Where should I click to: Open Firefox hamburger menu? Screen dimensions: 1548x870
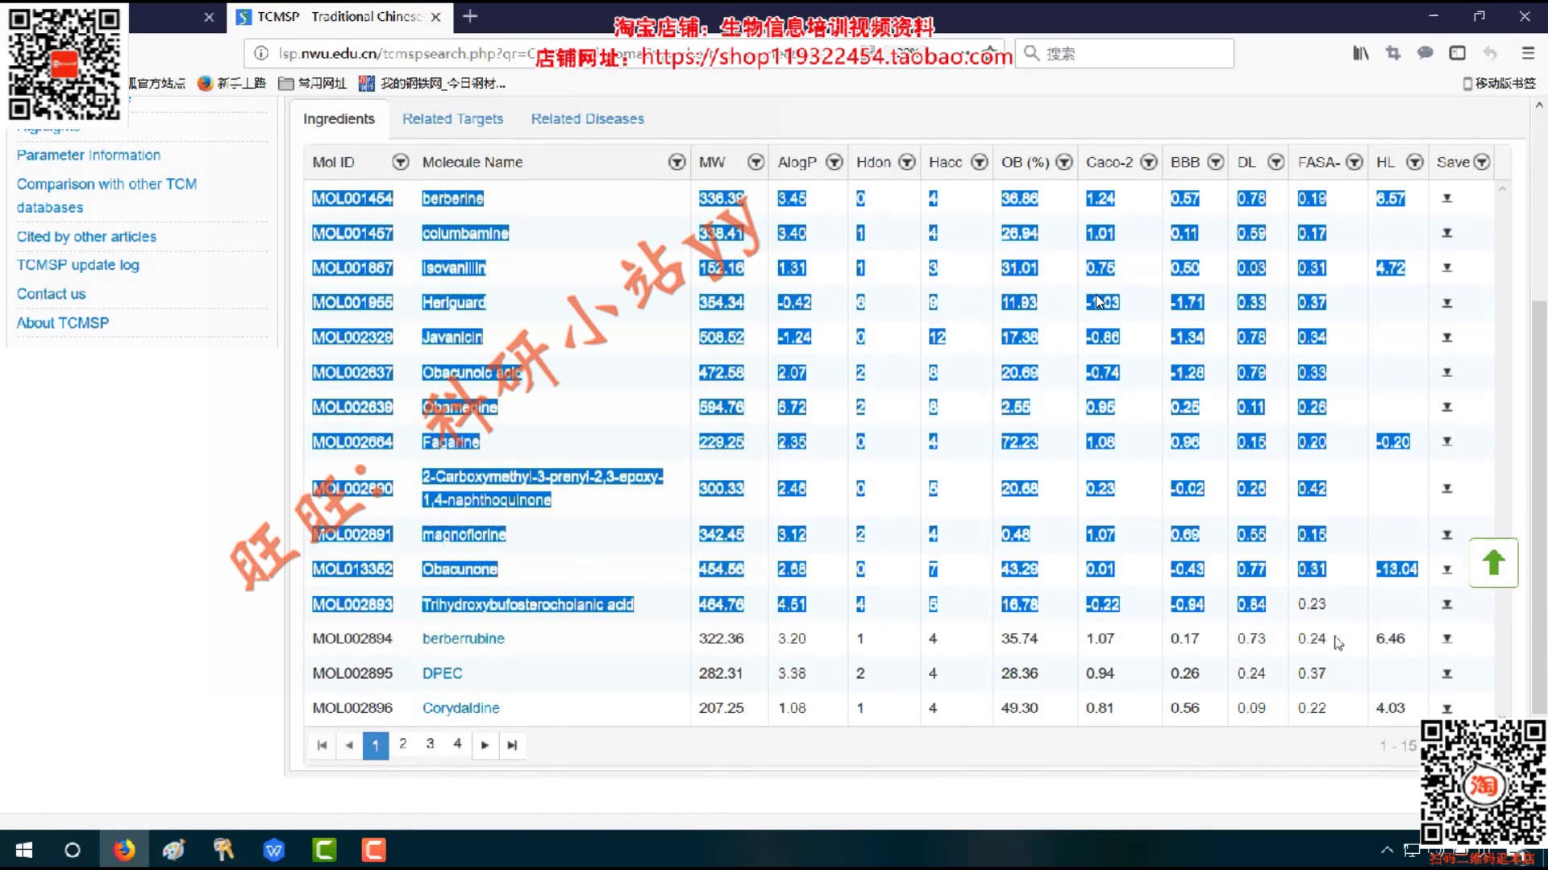(1528, 53)
